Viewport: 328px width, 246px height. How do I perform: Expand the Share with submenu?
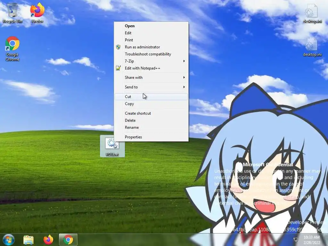[151, 78]
